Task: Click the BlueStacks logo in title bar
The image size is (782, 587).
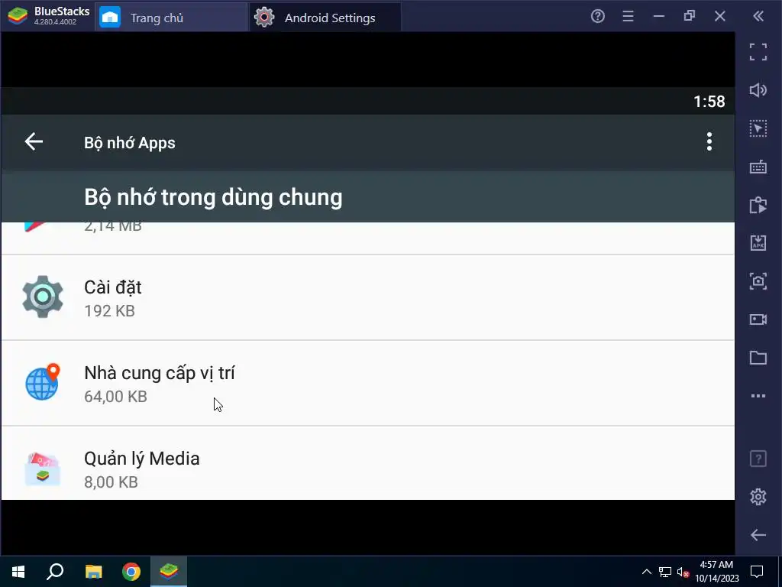Action: click(18, 17)
